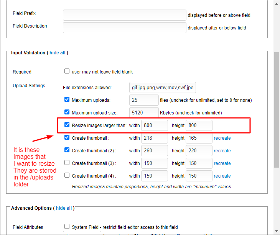This screenshot has width=280, height=235.
Task: Check the System Field restrict access checkbox
Action: pos(67,227)
